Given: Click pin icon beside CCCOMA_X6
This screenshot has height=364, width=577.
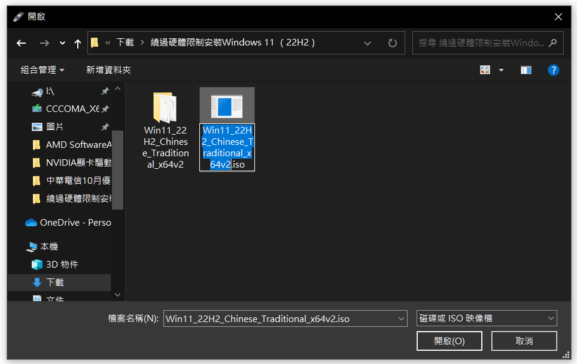Looking at the screenshot, I should 105,109.
